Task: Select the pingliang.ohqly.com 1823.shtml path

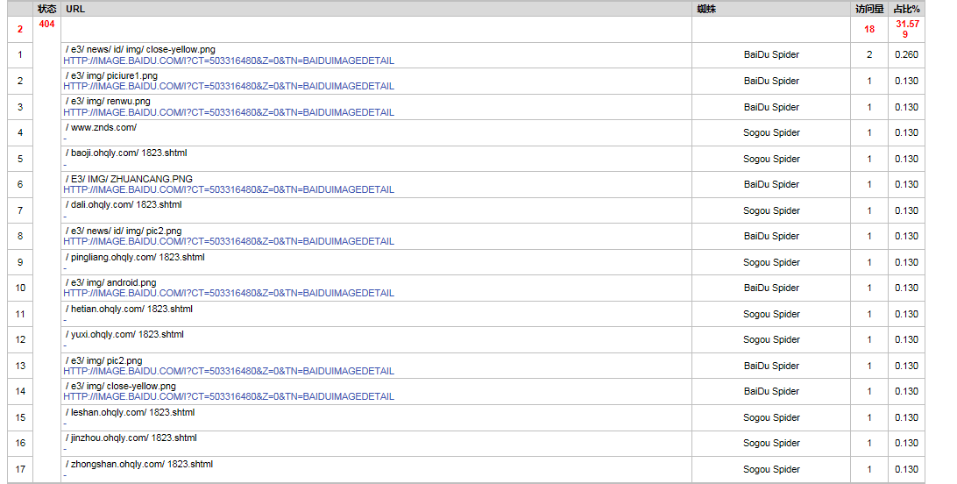Action: click(136, 258)
